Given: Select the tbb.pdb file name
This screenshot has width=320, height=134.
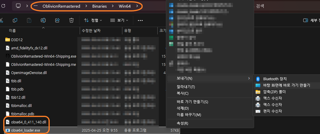Looking at the screenshot, I should 18,89.
